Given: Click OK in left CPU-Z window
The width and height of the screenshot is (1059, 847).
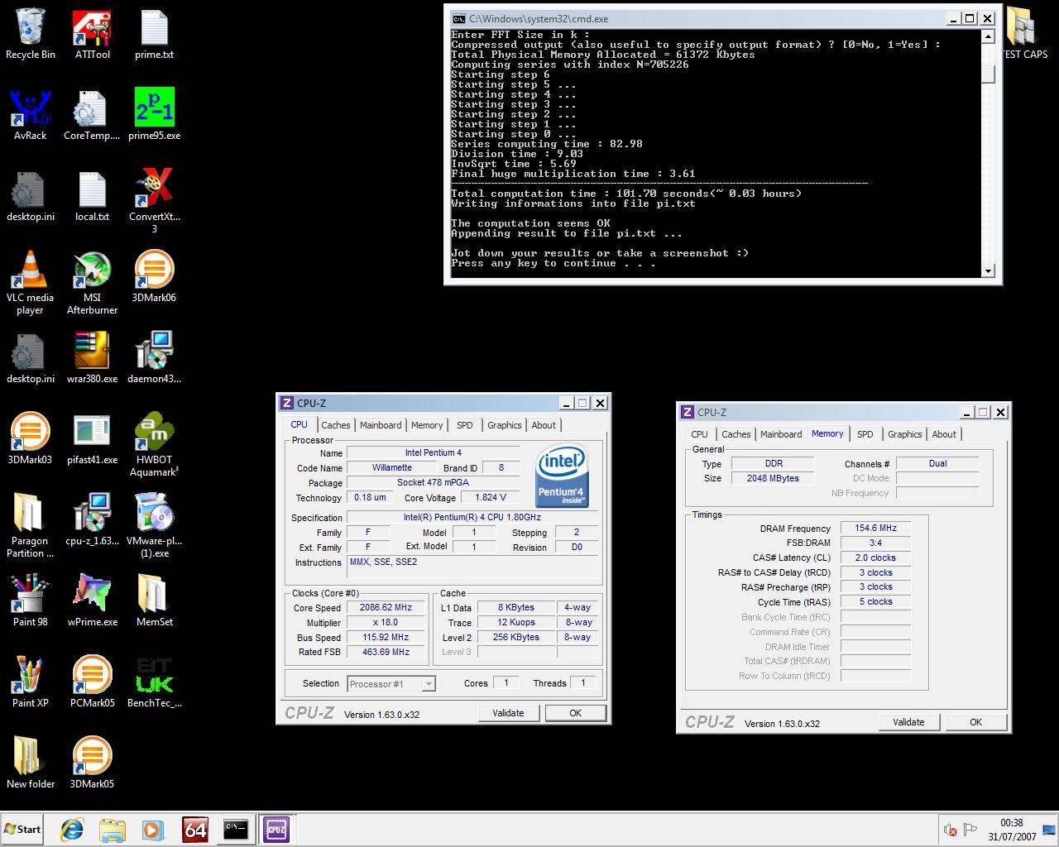Looking at the screenshot, I should (576, 713).
